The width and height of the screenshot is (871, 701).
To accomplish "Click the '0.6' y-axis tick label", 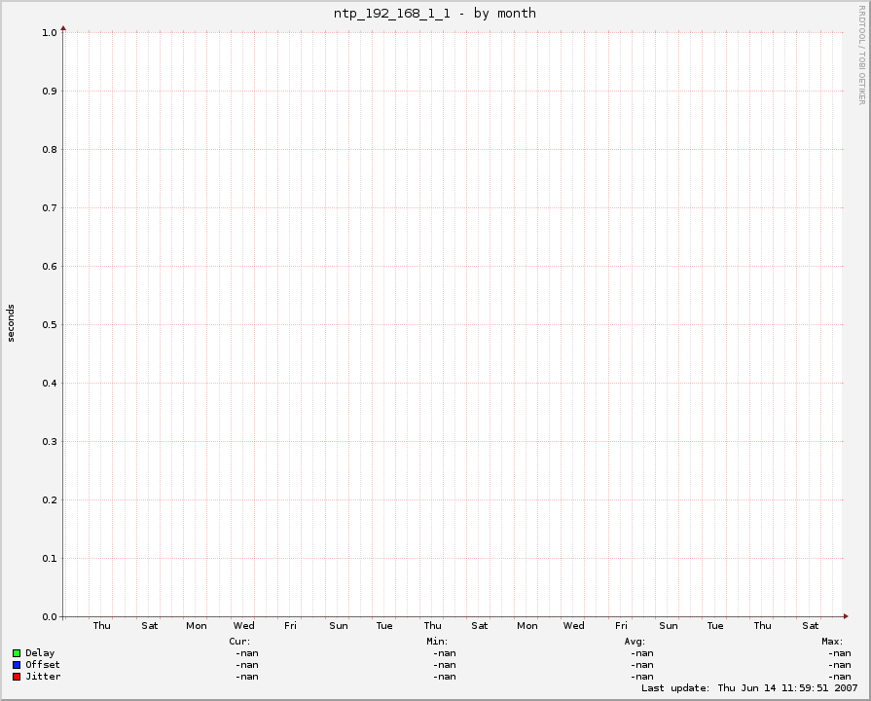I will (x=50, y=266).
